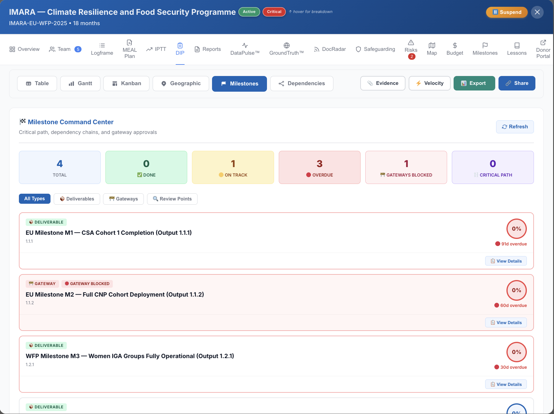554x414 pixels.
Task: Open the Overview tab
Action: pos(25,49)
